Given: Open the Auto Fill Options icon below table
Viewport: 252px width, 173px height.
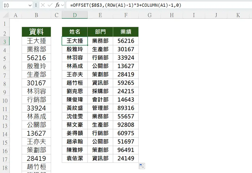Looking at the screenshot, I should click(142, 166).
